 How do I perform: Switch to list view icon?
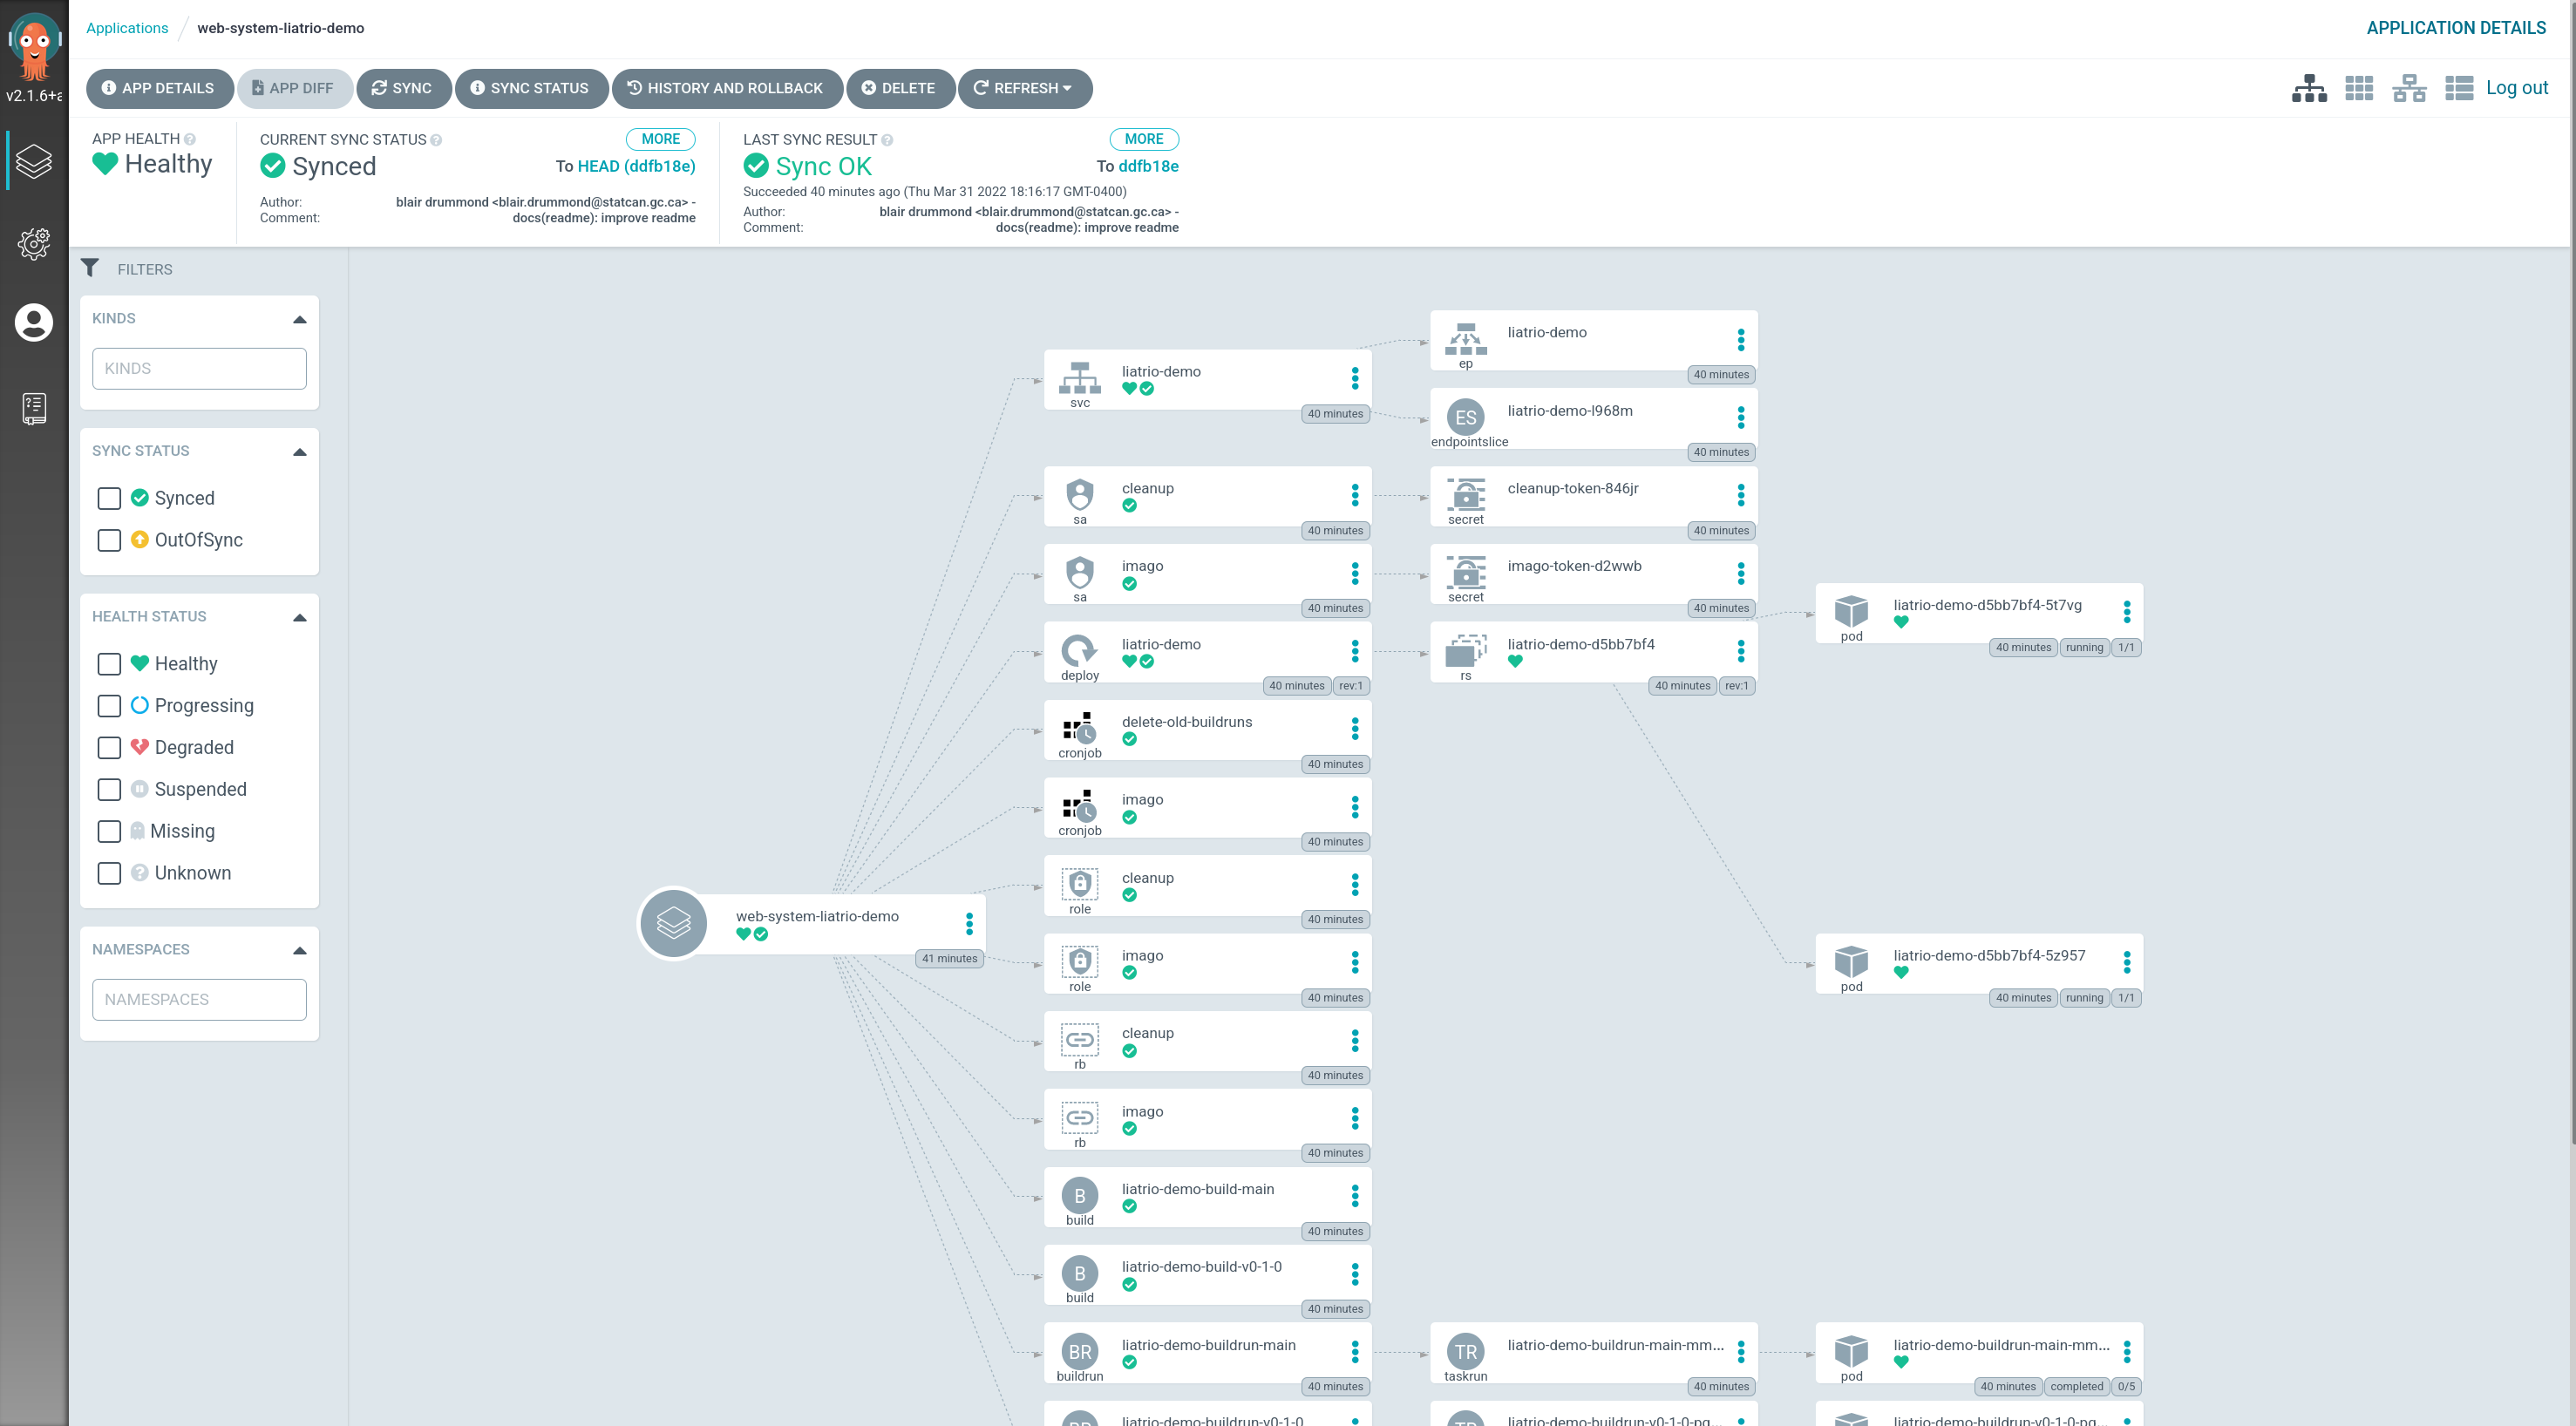(2458, 88)
